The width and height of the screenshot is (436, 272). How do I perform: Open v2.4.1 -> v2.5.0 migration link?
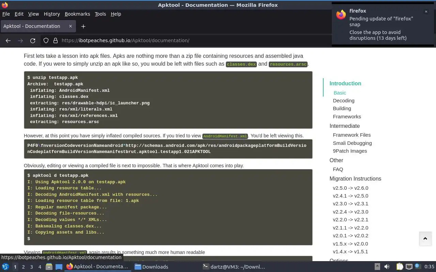tap(351, 196)
